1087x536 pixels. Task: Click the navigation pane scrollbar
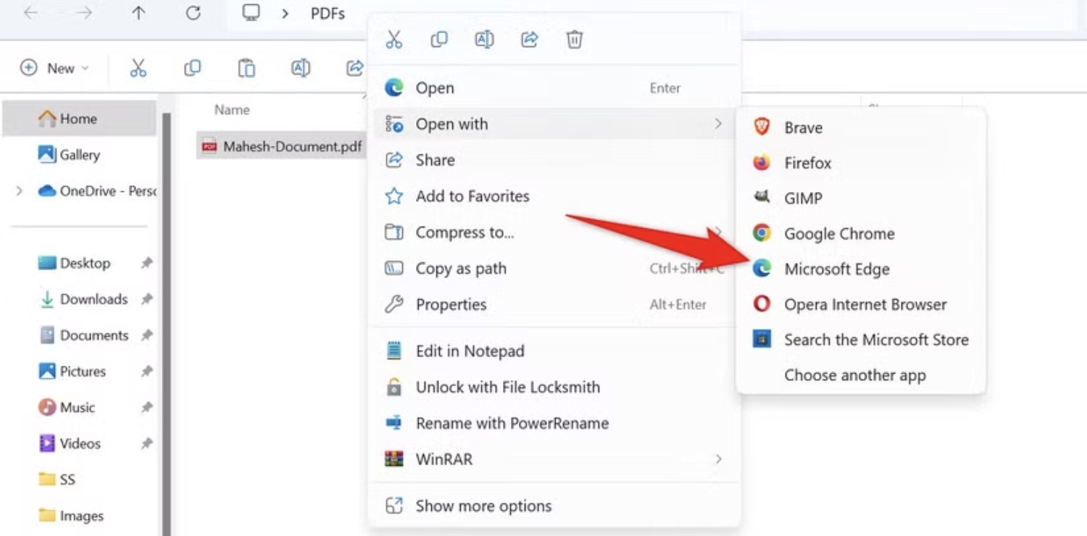click(x=167, y=324)
